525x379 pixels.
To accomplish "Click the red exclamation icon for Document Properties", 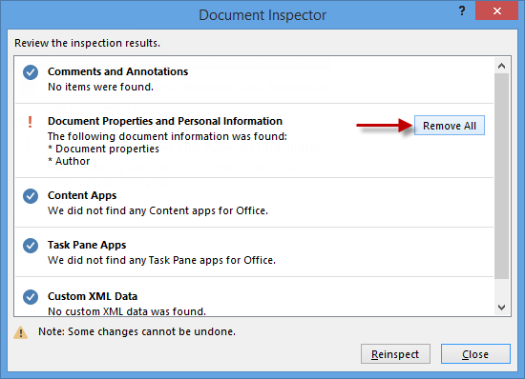I will [31, 122].
